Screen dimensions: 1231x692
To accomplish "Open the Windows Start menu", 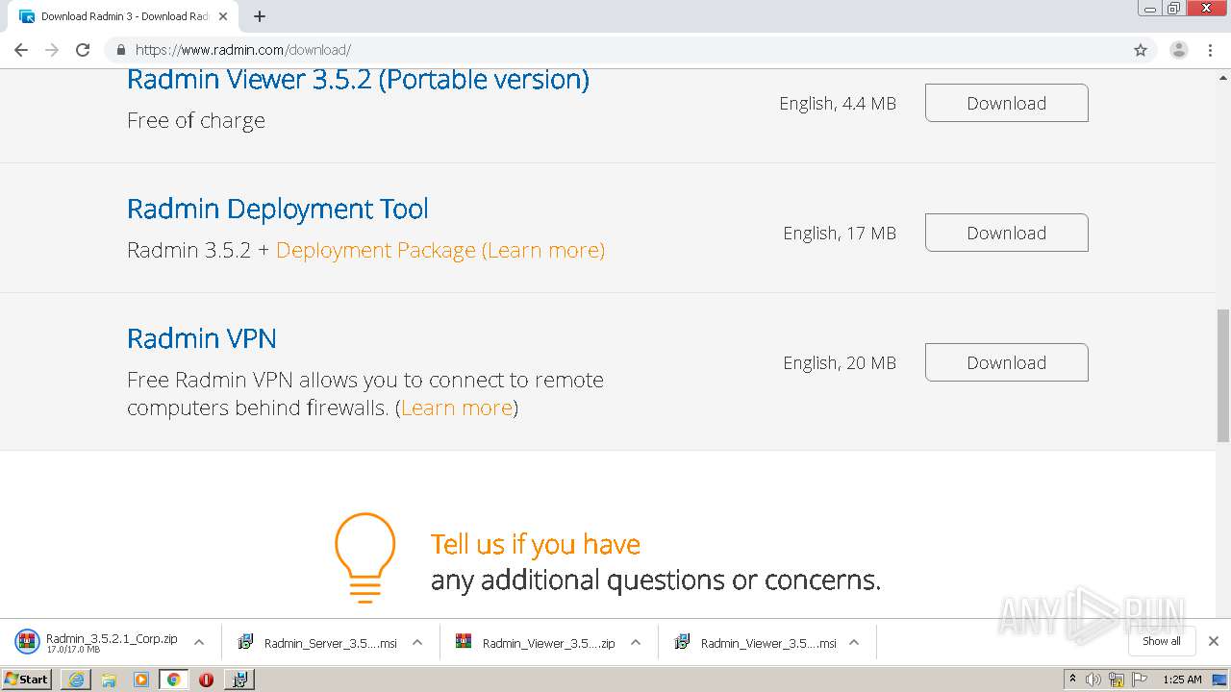I will pos(27,680).
